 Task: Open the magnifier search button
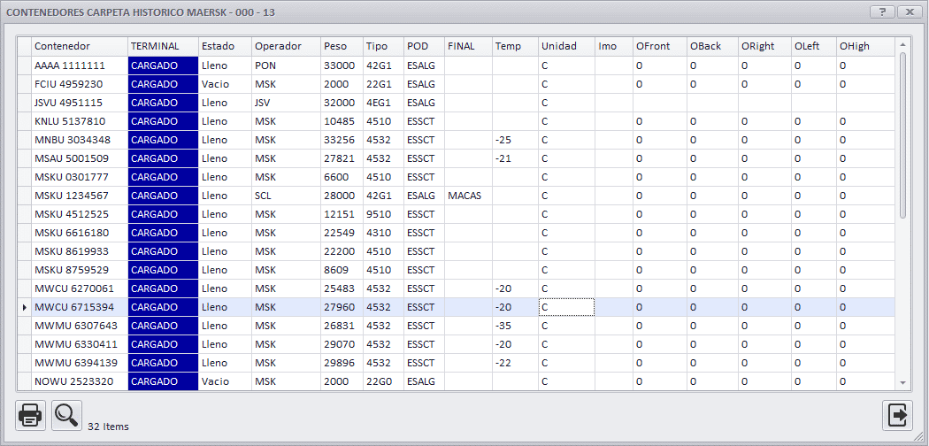point(67,415)
